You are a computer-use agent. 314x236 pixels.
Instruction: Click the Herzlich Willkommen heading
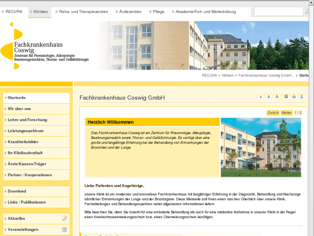(111, 122)
